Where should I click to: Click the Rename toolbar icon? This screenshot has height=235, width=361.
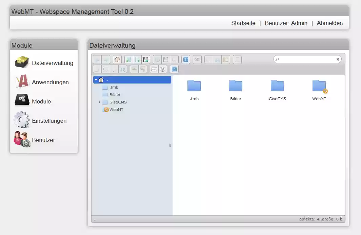[x=106, y=69]
